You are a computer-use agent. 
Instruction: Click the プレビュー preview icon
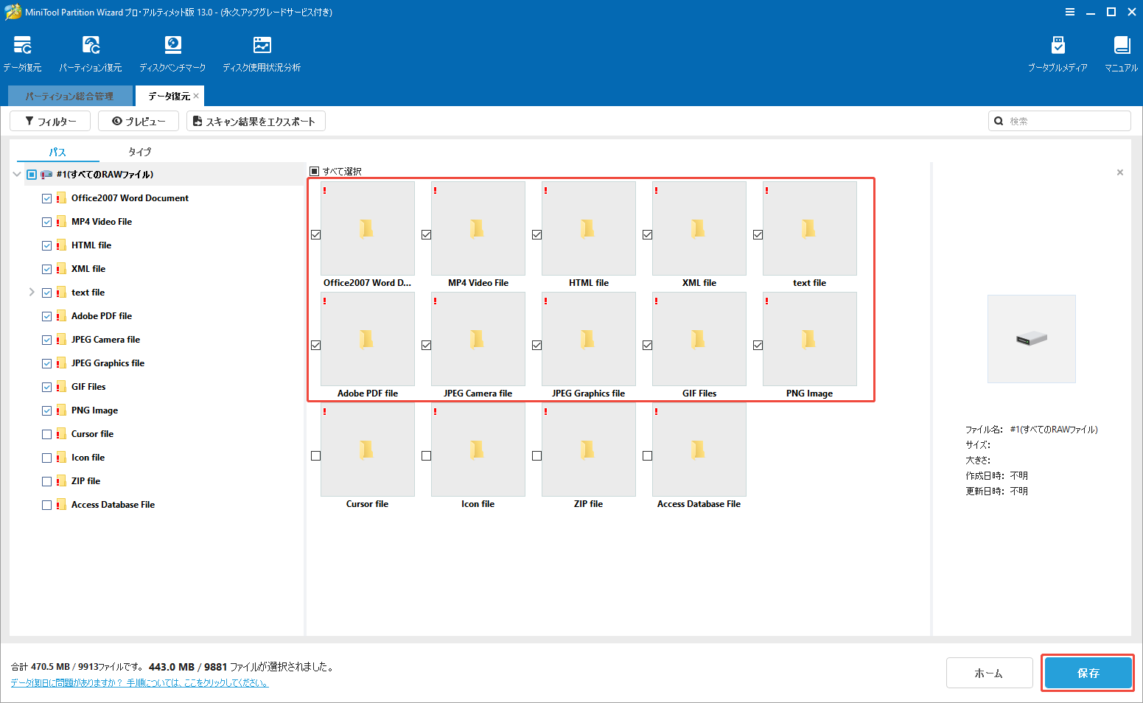138,120
